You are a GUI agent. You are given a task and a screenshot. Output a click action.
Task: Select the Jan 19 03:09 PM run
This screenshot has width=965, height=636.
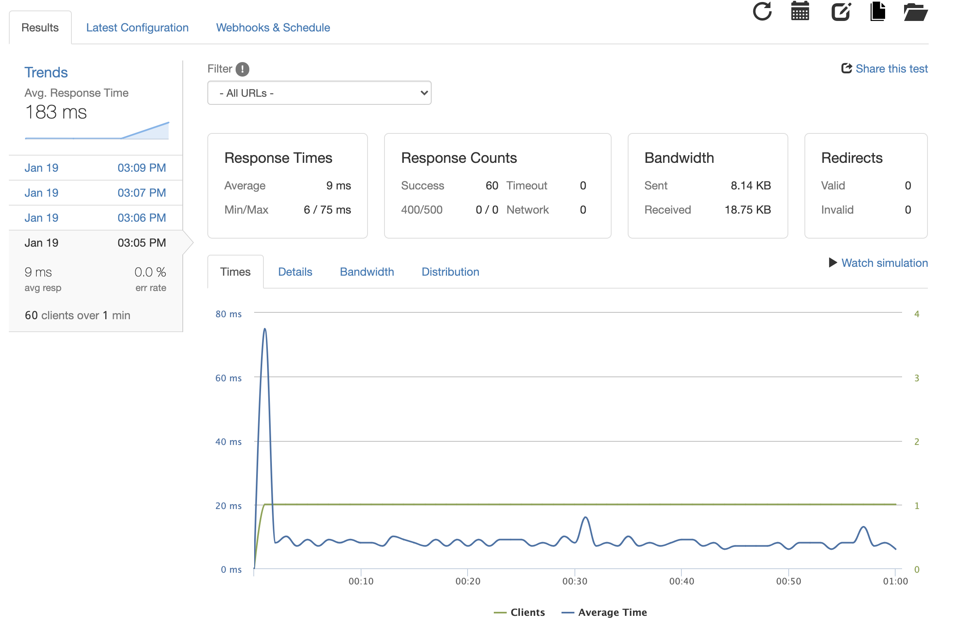(x=95, y=168)
